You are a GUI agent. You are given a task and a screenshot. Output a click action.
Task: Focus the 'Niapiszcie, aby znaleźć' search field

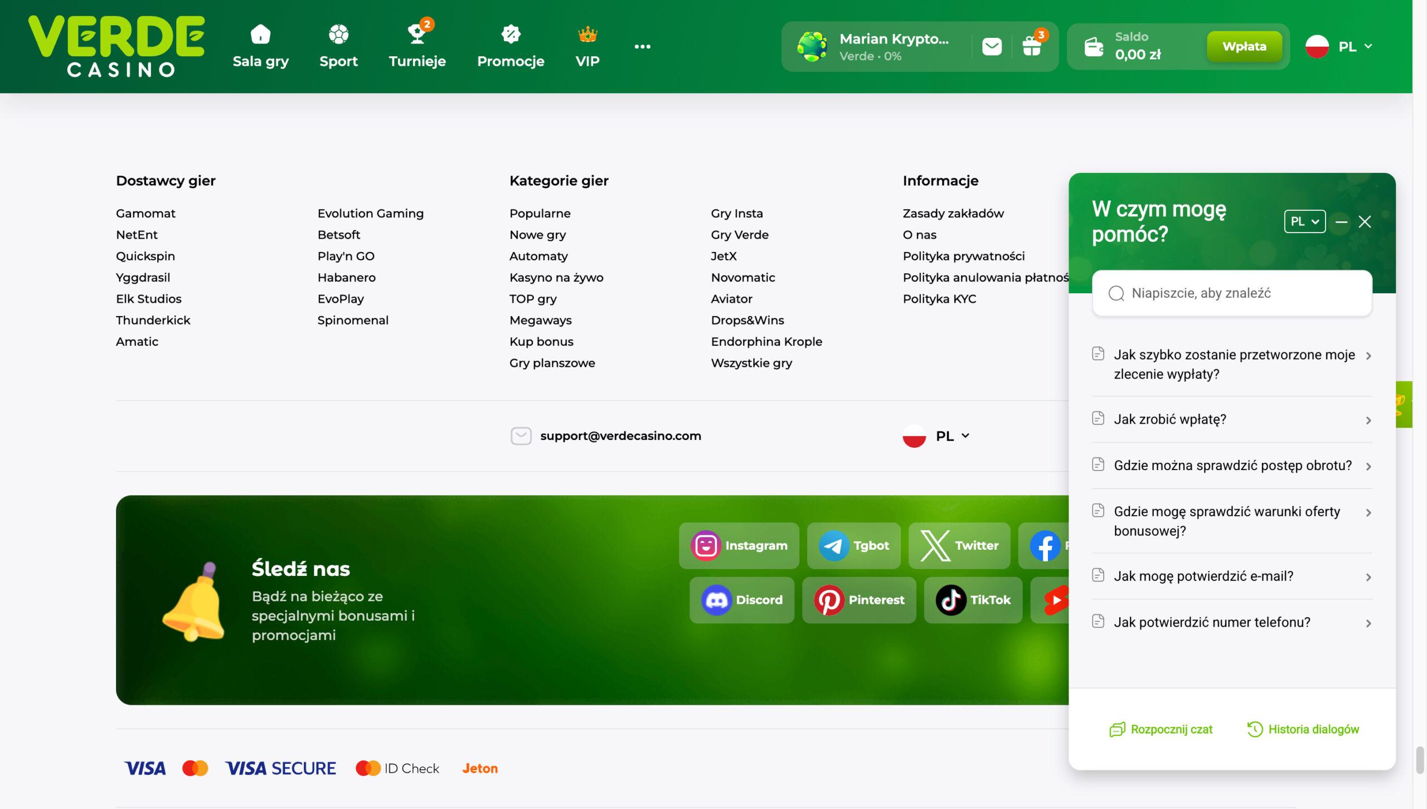1231,293
